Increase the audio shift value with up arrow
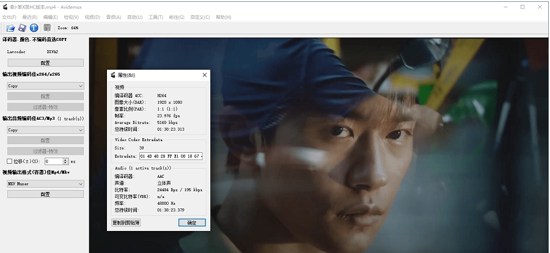The width and height of the screenshot is (550, 253). pos(65,159)
